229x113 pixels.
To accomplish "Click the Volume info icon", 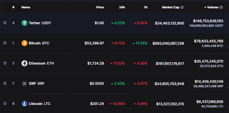I will tap(221, 7).
